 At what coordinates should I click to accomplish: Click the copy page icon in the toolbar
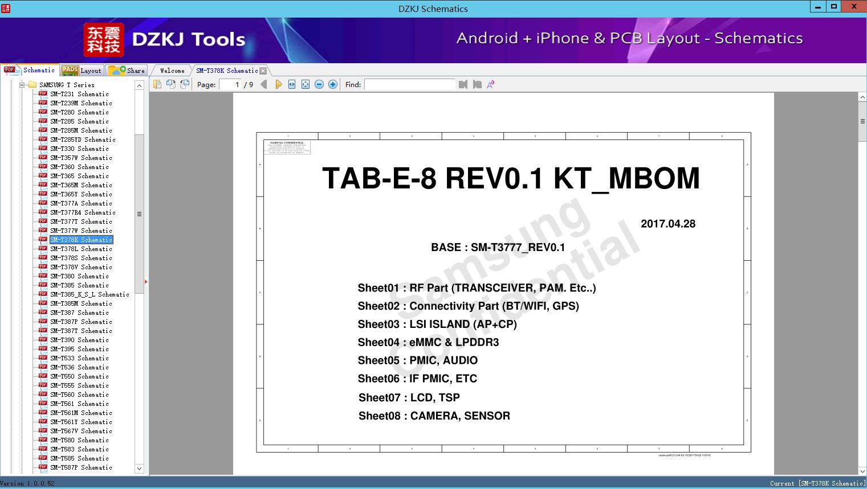157,84
